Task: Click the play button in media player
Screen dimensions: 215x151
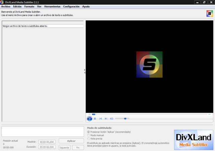Action: click(90, 118)
